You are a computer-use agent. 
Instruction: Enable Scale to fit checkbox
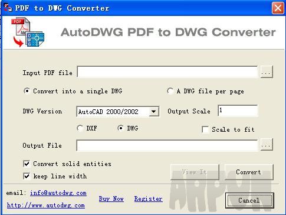pos(205,130)
